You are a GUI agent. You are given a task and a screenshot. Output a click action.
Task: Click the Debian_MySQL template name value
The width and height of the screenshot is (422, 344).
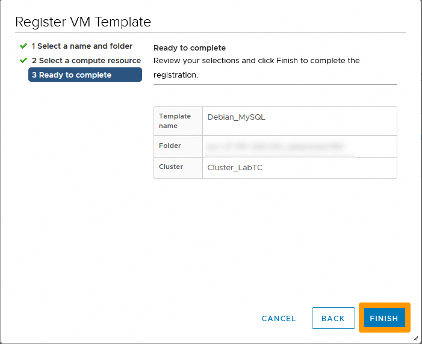pyautogui.click(x=236, y=117)
